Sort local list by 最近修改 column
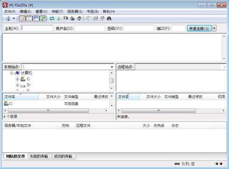The height and width of the screenshot is (169, 229). pos(101,97)
